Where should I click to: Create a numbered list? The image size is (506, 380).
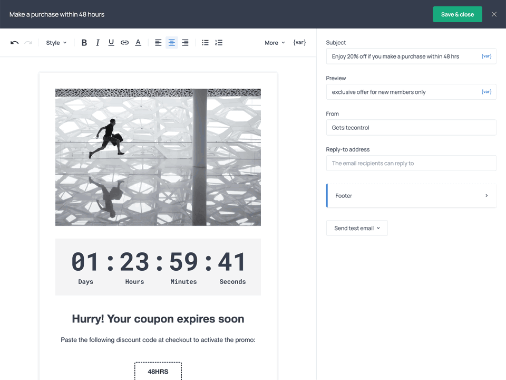point(219,42)
